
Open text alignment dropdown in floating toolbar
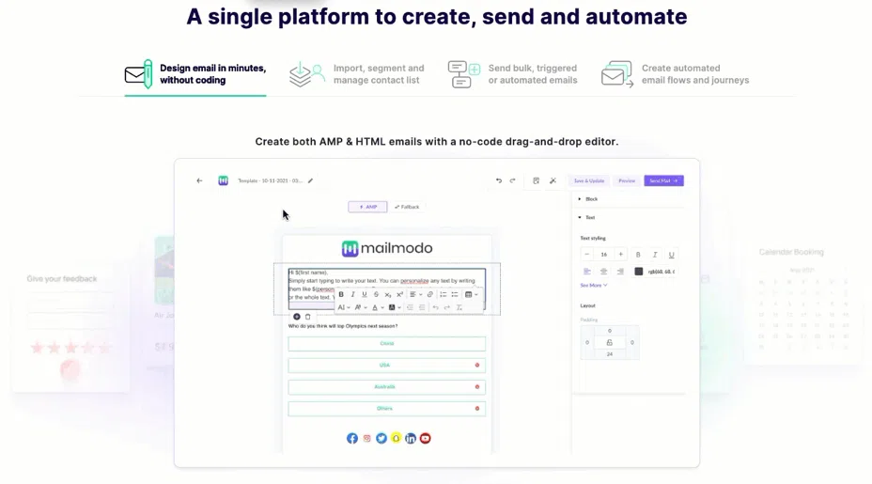tap(415, 295)
